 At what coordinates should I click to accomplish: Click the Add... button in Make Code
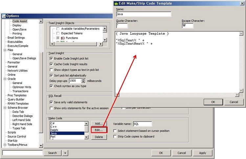point(99,123)
